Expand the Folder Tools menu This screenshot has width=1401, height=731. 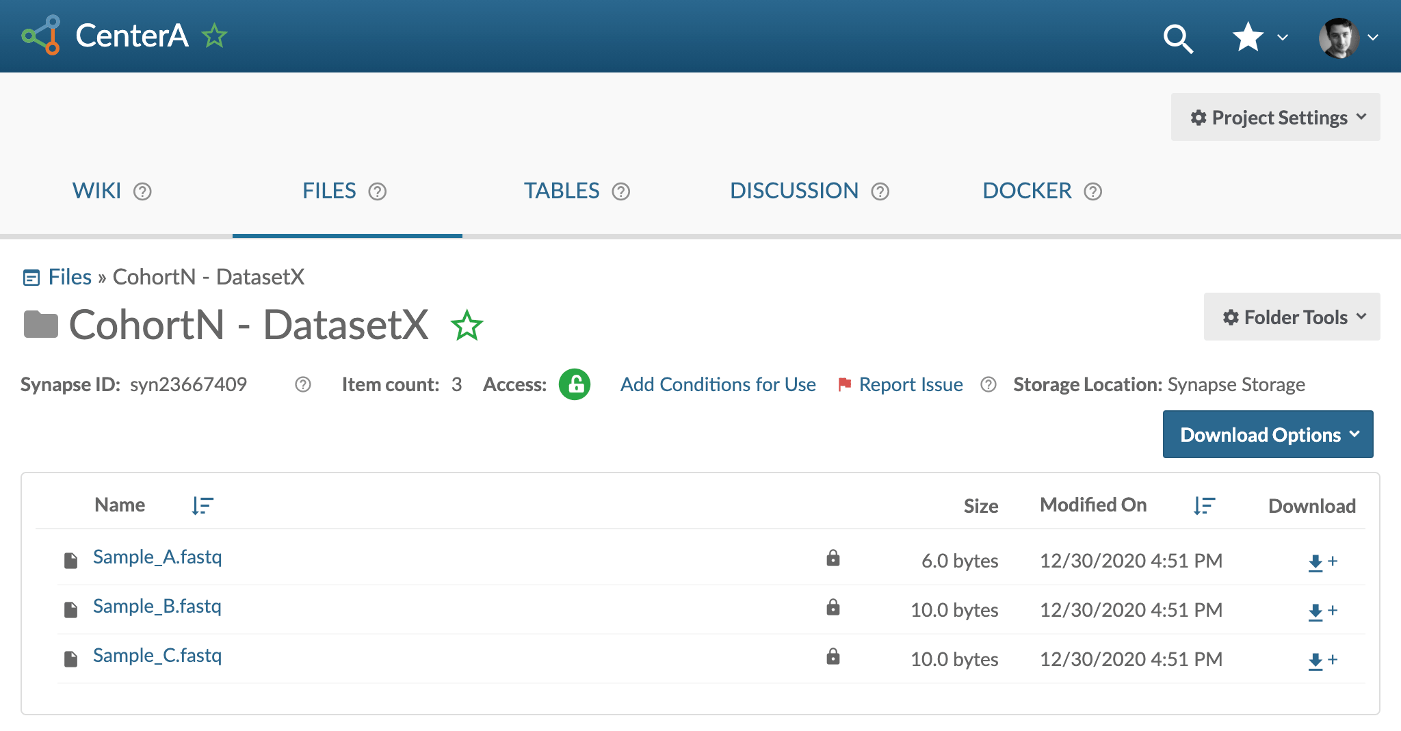1292,317
